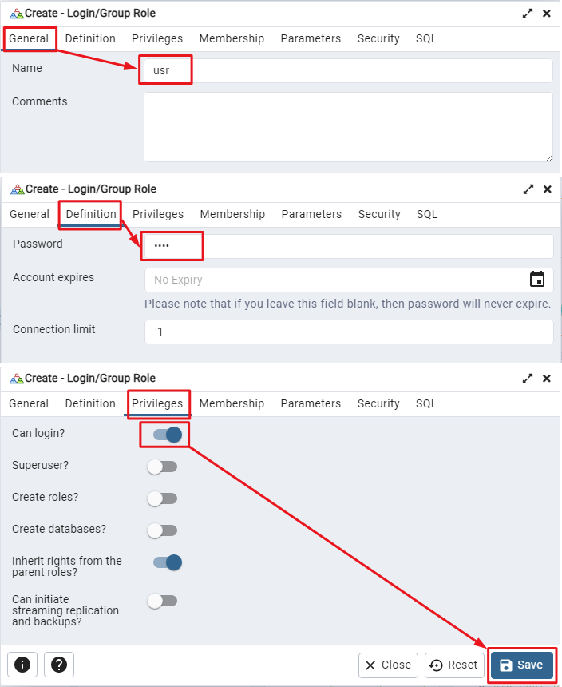Save the new login role
562x687 pixels.
(522, 665)
